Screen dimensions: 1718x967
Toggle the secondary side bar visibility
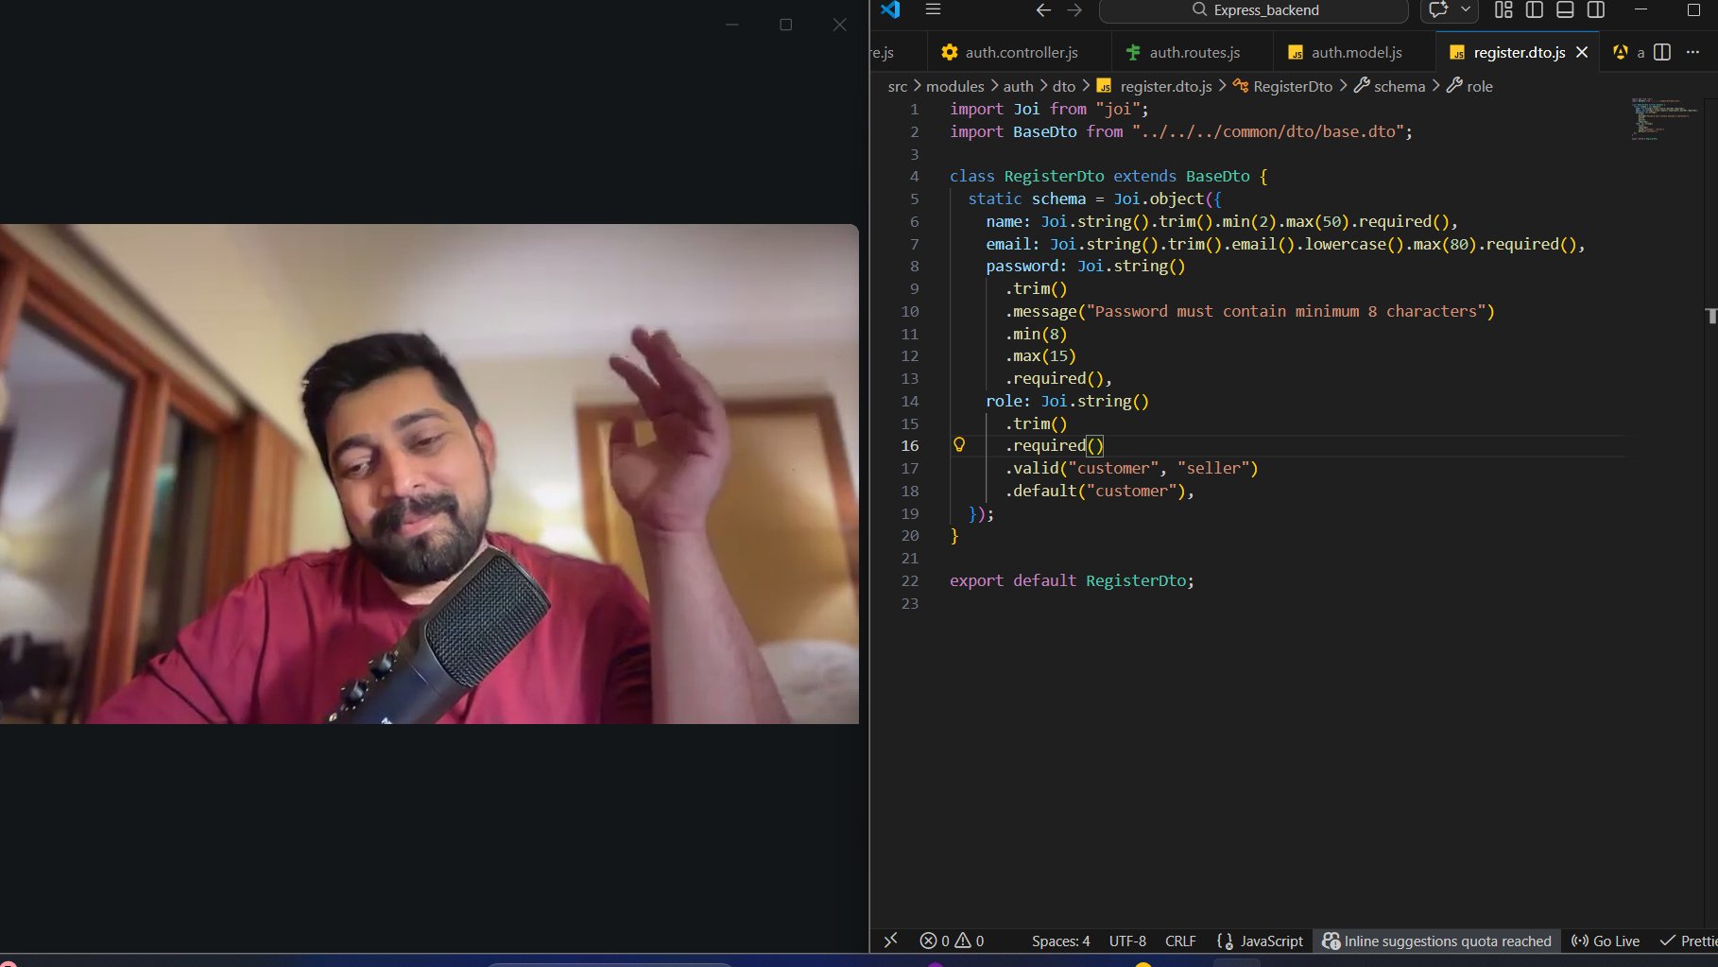click(1596, 9)
